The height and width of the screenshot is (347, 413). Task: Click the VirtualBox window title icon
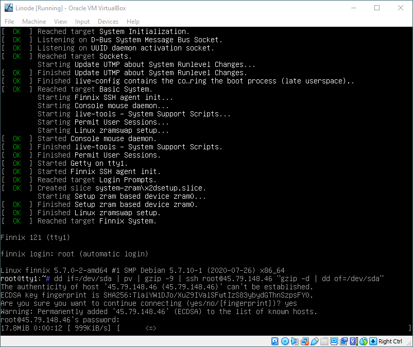coord(9,8)
